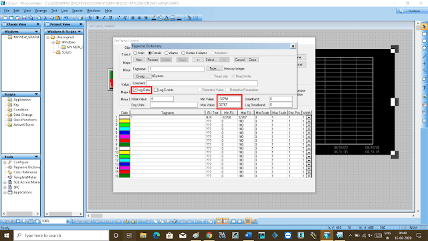Image resolution: width=428 pixels, height=241 pixels.
Task: Click the Select... button in Tagname Dictionary
Action: pyautogui.click(x=211, y=60)
